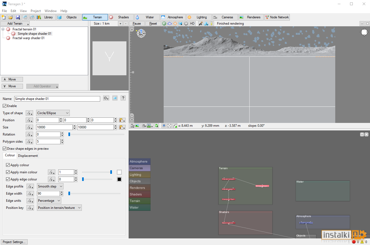The height and width of the screenshot is (245, 370).
Task: Click the Project Settings button
Action: [x=14, y=242]
